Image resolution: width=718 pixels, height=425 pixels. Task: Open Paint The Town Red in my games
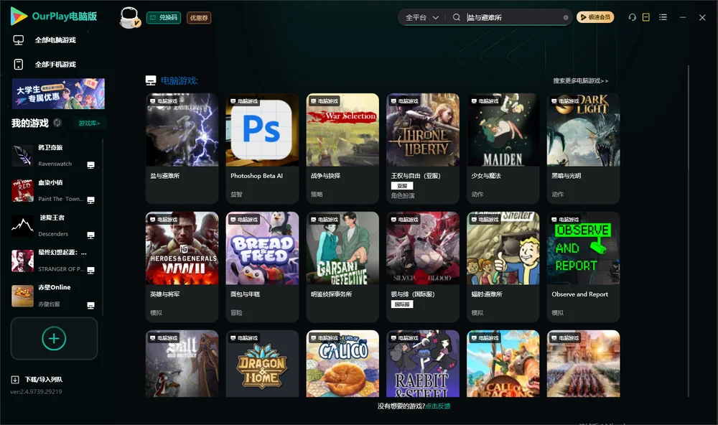coord(52,190)
